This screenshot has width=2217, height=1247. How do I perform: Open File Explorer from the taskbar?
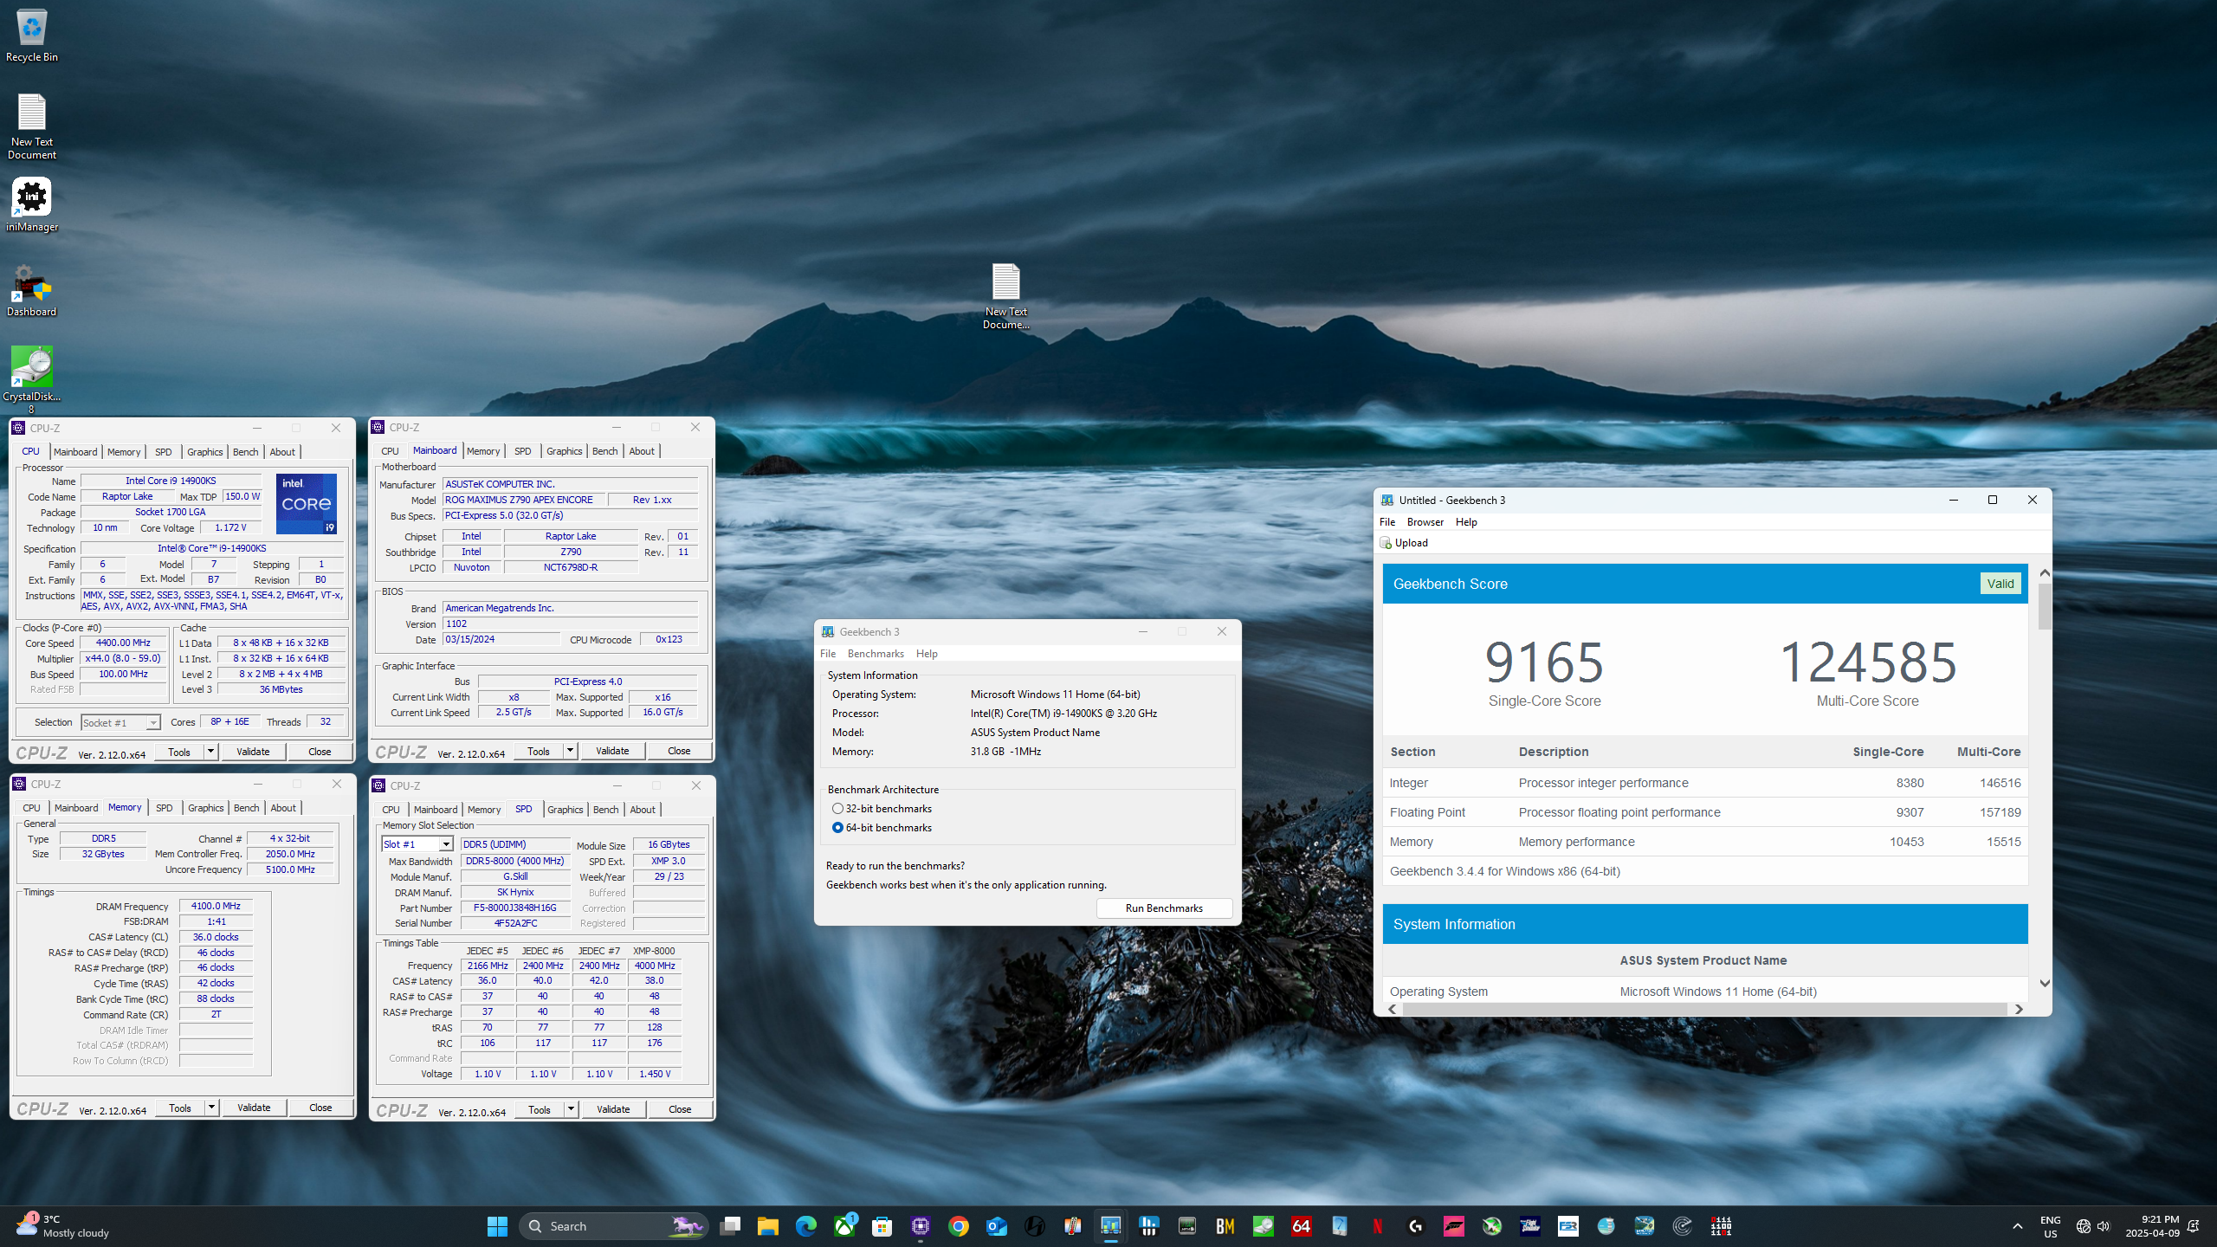click(x=768, y=1226)
